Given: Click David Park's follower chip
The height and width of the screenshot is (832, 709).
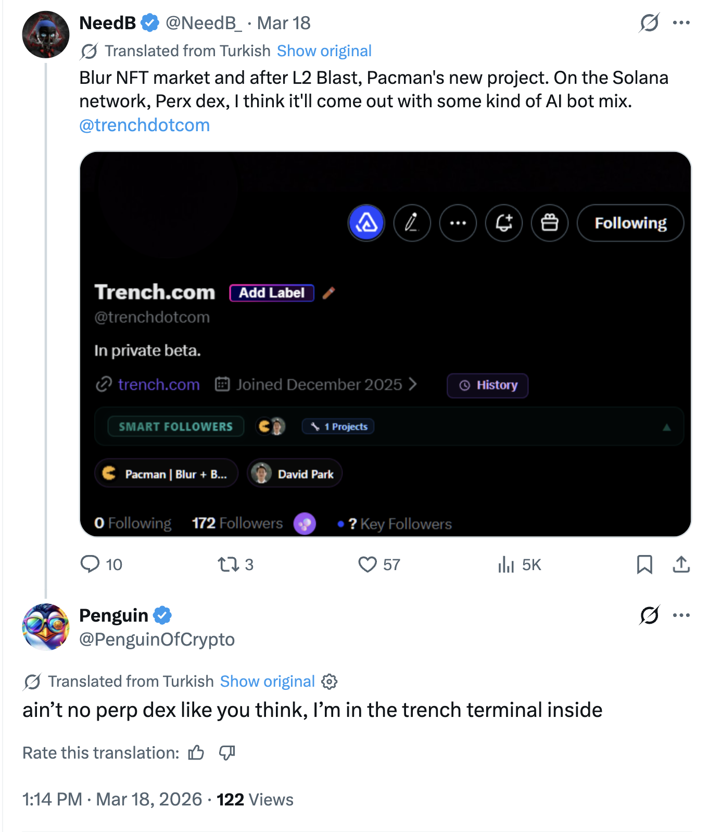Looking at the screenshot, I should click(x=294, y=473).
